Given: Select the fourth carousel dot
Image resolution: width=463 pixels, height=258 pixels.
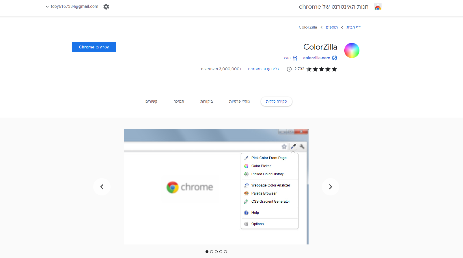Looking at the screenshot, I should 221,252.
